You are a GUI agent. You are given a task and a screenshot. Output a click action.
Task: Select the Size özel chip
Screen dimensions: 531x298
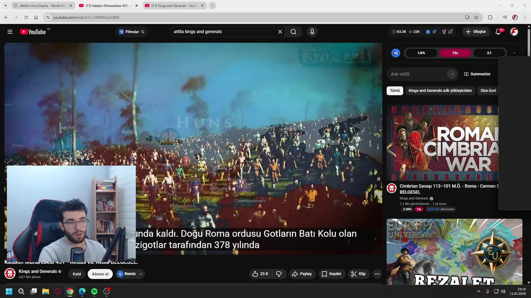pyautogui.click(x=488, y=91)
